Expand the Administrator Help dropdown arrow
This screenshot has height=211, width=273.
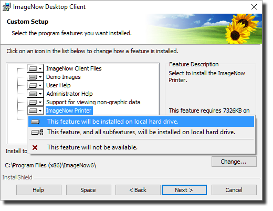40,94
